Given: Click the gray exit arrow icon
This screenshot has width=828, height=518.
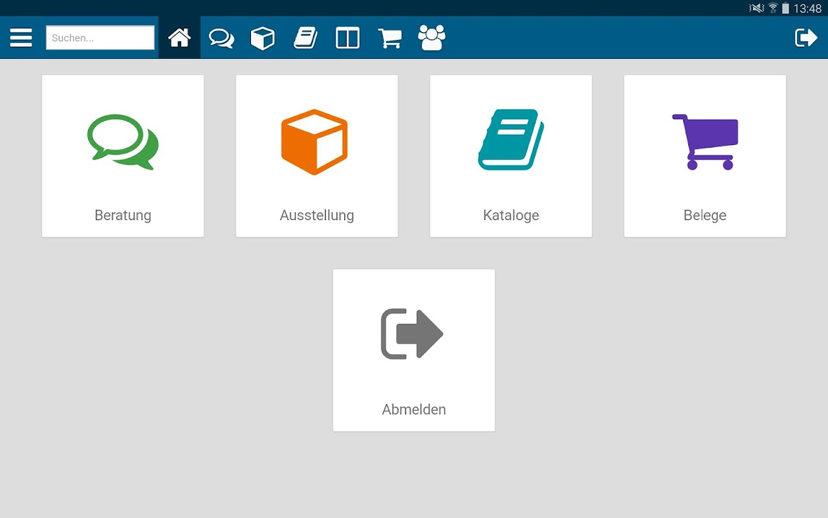Looking at the screenshot, I should (x=412, y=334).
